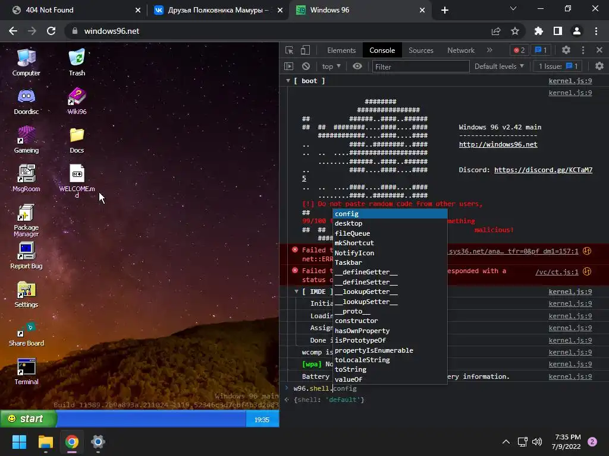Open the Gameing shortcut icon
The width and height of the screenshot is (609, 456).
click(x=26, y=140)
